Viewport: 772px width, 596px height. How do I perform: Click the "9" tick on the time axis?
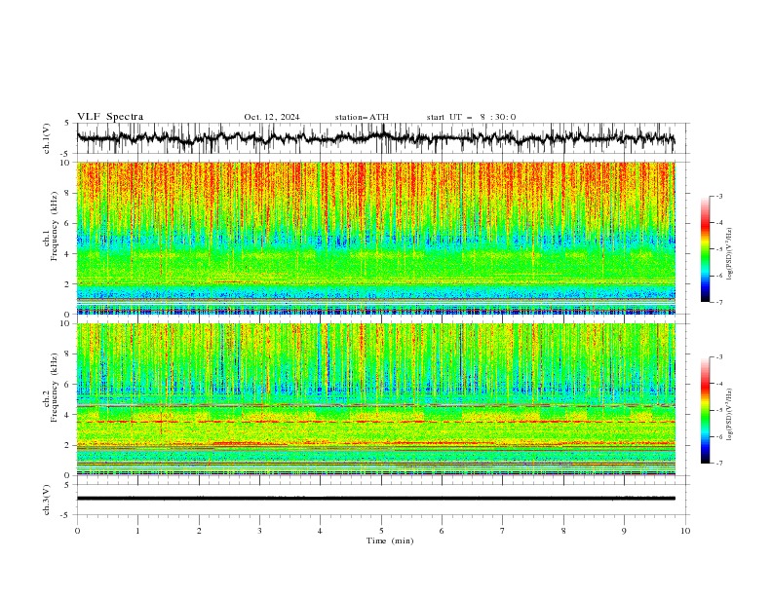624,531
